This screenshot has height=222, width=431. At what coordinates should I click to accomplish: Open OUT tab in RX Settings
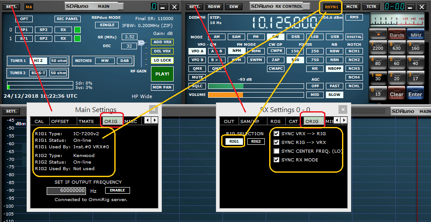click(229, 121)
